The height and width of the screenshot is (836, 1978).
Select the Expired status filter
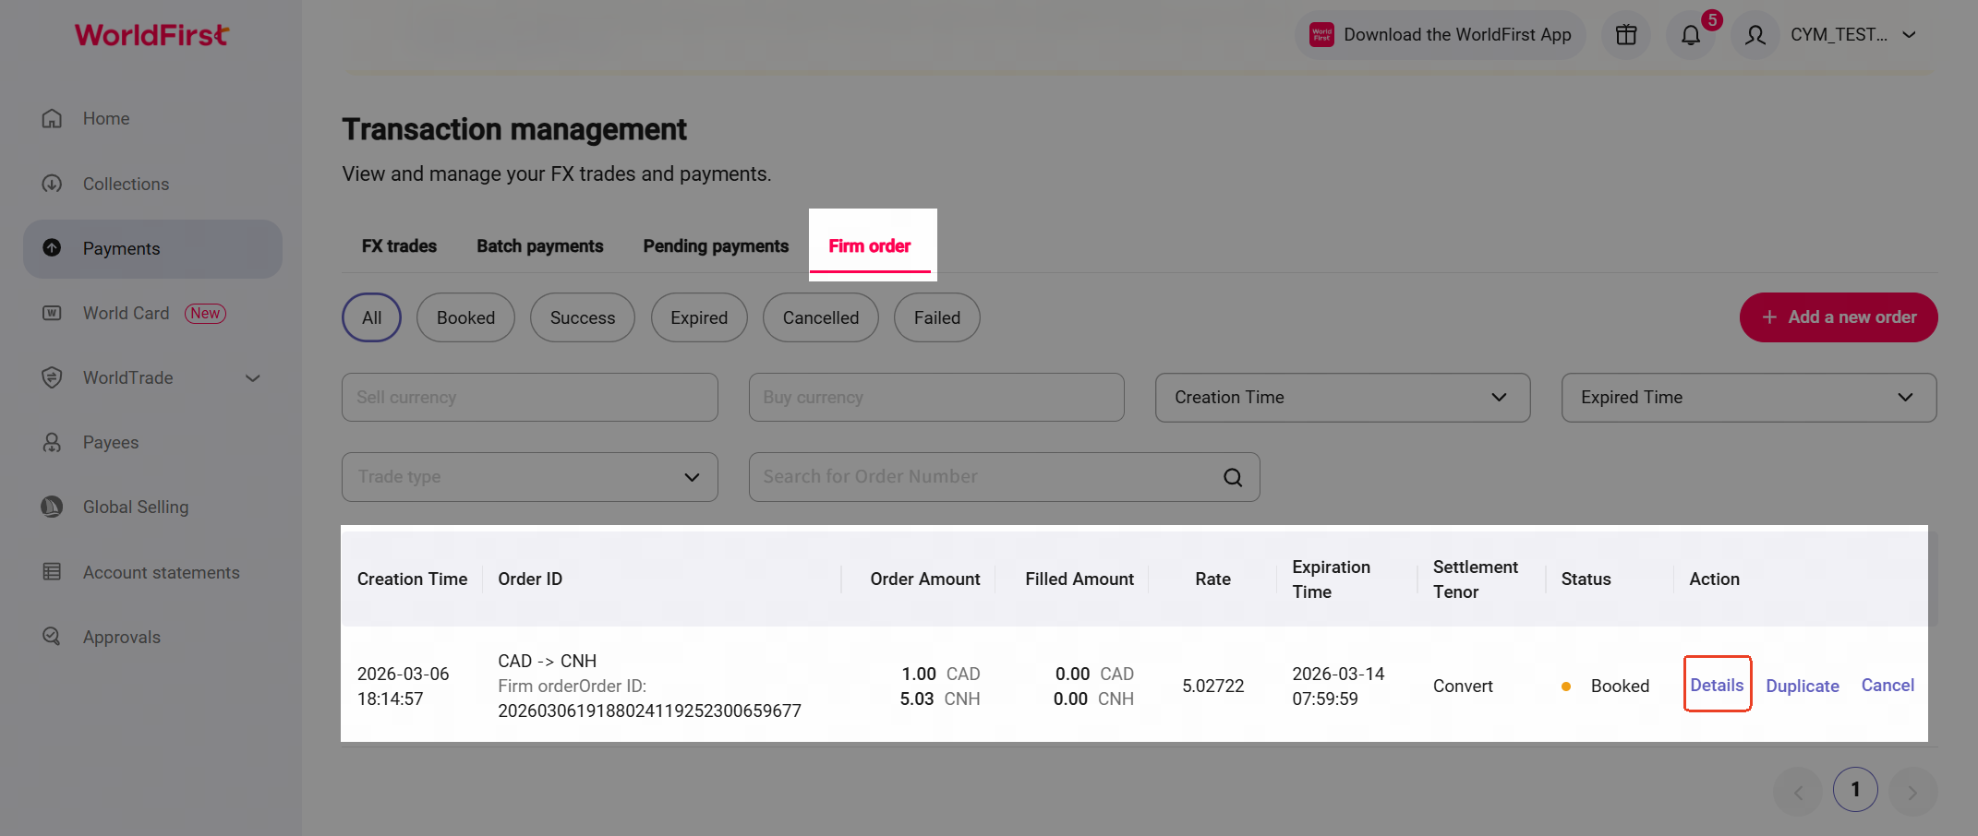(698, 317)
